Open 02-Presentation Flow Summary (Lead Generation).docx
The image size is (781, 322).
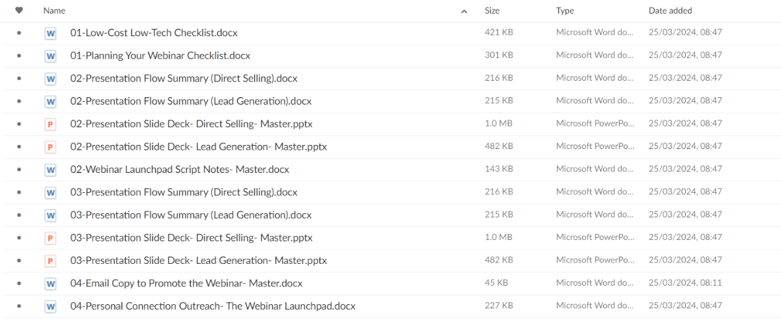[191, 102]
